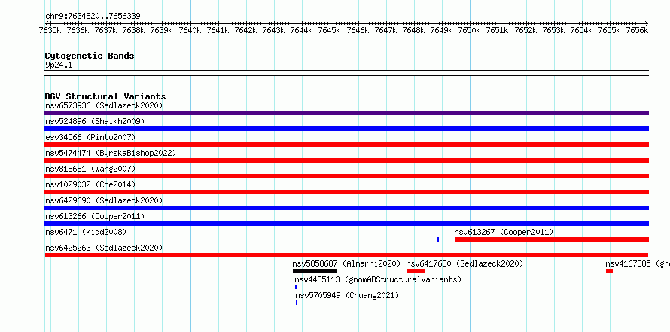Click the nsv818681 (Wang2007) label
The width and height of the screenshot is (670, 332).
coord(90,169)
